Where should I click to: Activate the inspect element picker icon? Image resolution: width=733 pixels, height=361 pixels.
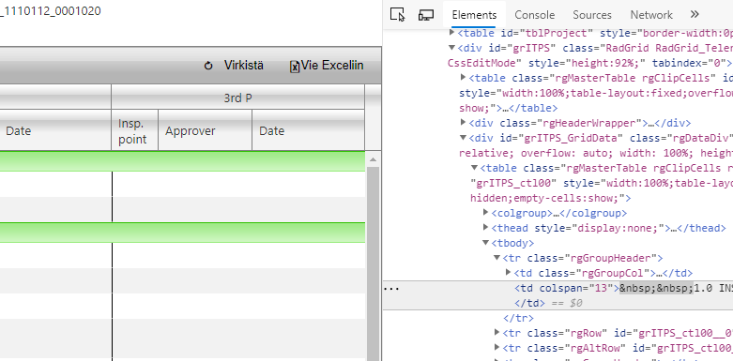[397, 14]
